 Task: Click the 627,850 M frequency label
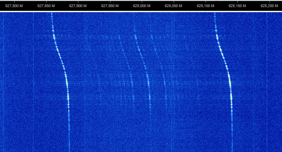(46, 6)
